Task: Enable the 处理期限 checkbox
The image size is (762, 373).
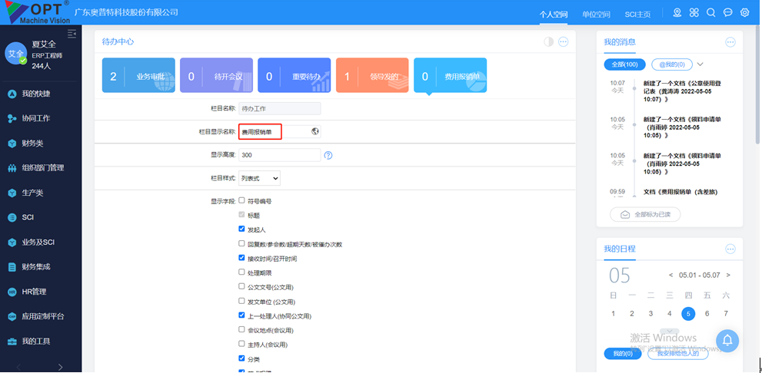Action: 242,272
